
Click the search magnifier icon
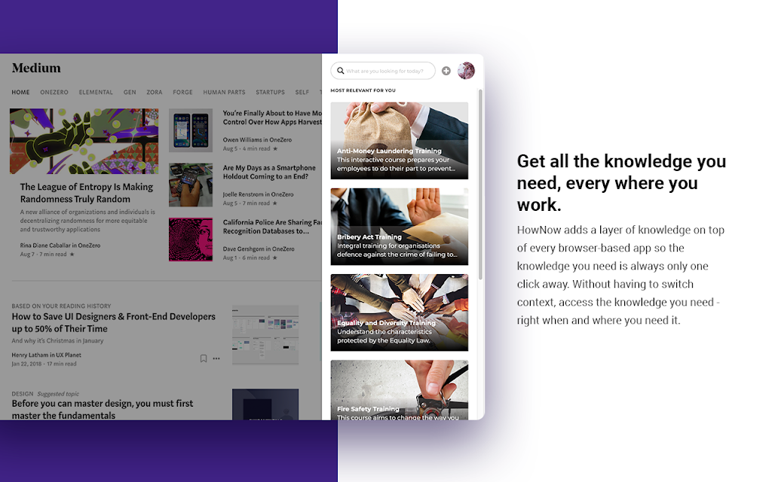tap(340, 71)
